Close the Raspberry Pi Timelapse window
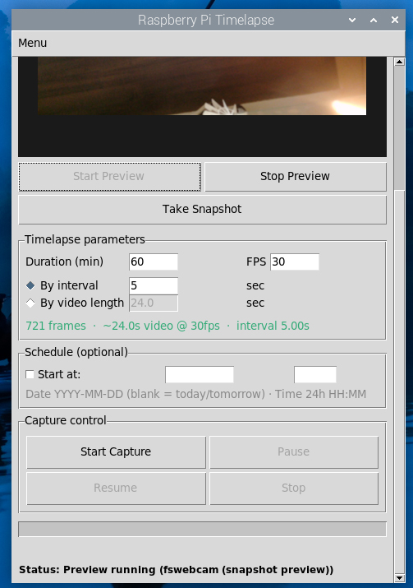 [x=395, y=20]
